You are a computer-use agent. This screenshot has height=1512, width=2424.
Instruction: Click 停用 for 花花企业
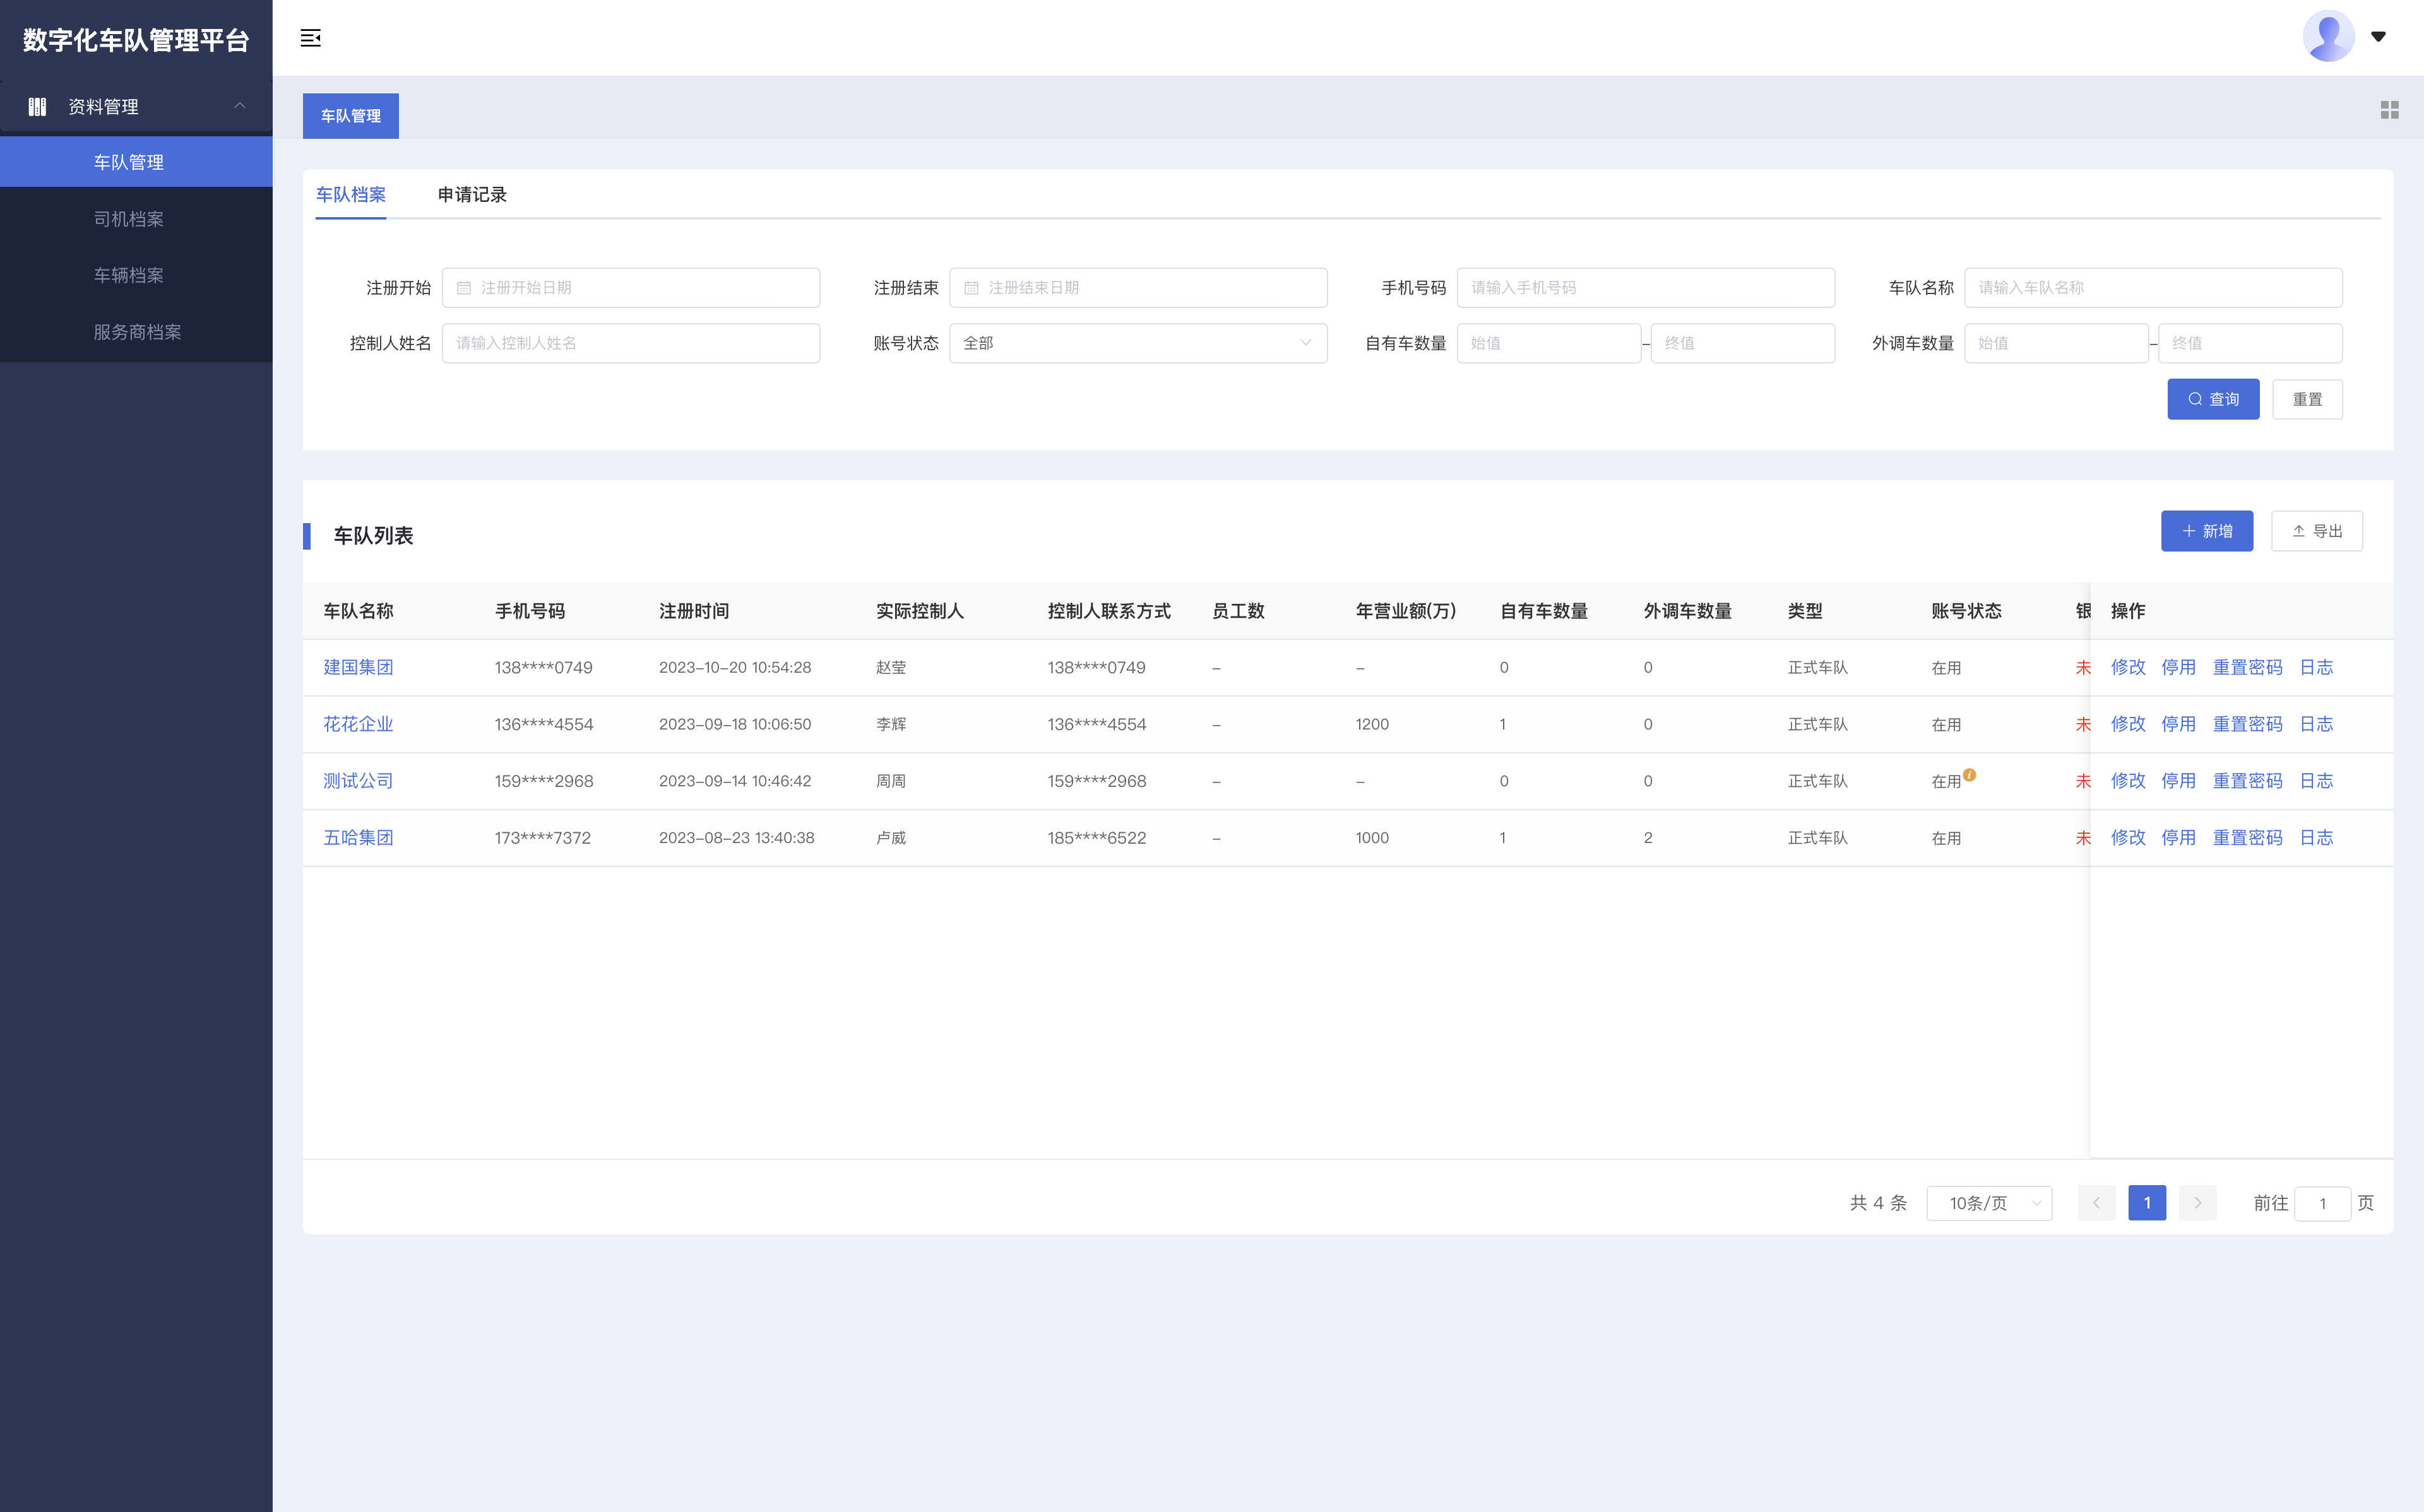(x=2178, y=724)
